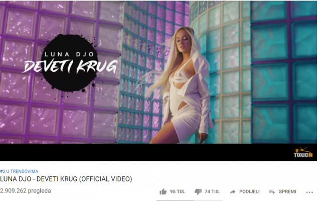
Task: Click the 74 TIS. dislike count
Action: [212, 191]
